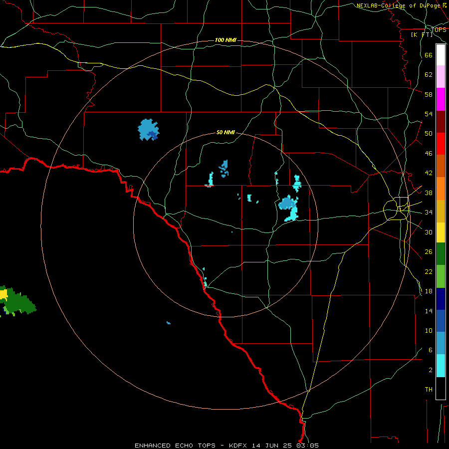Click the '62' scale label
The height and width of the screenshot is (449, 449).
pyautogui.click(x=429, y=75)
